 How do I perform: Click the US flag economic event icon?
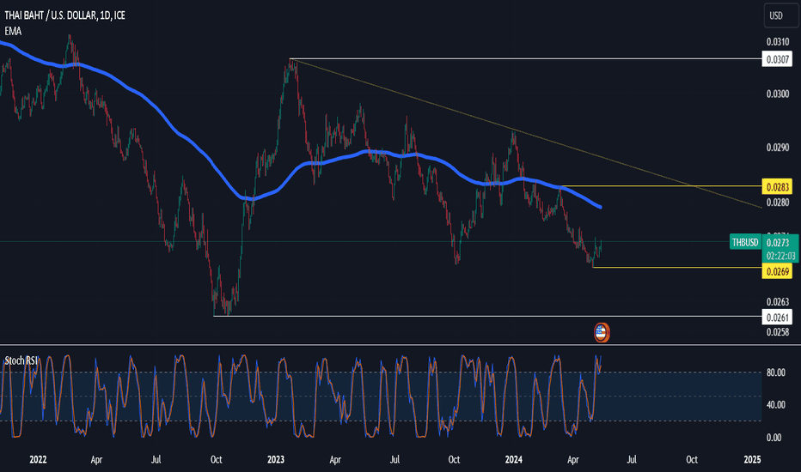tap(602, 333)
